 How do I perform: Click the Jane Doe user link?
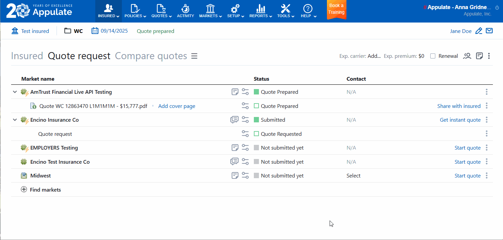[x=461, y=31]
